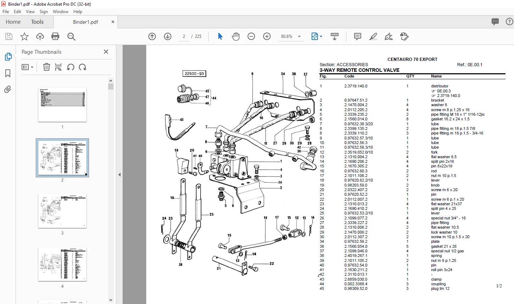The image size is (514, 304).
Task: Select page 2 thumbnail
Action: pos(62,158)
